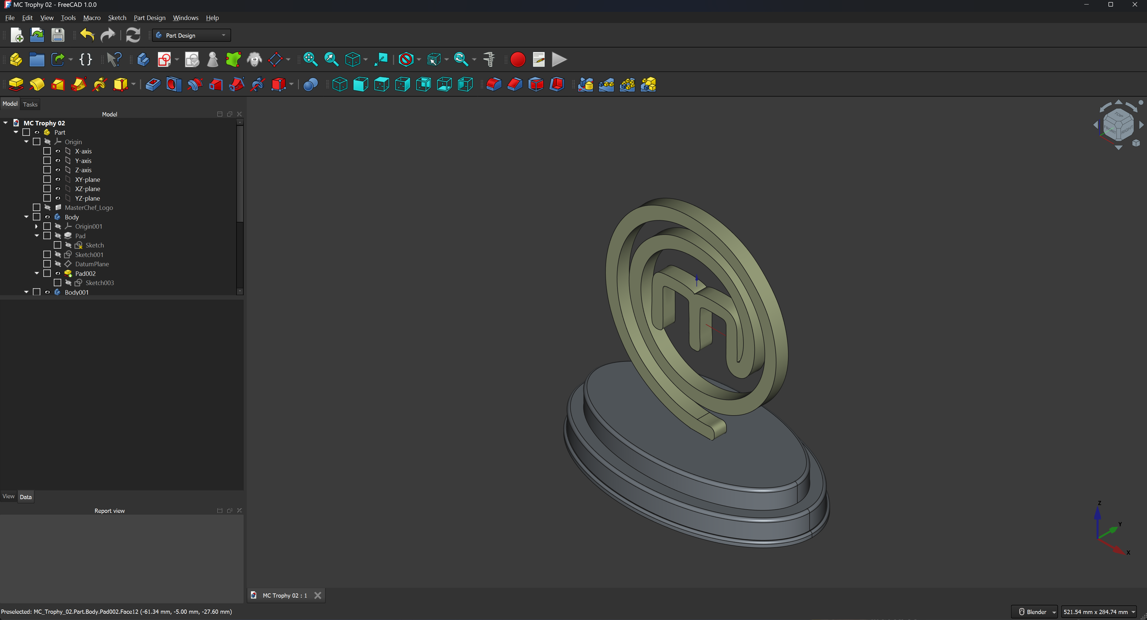Toggle visibility eye of Body
This screenshot has height=620, width=1147.
[47, 217]
